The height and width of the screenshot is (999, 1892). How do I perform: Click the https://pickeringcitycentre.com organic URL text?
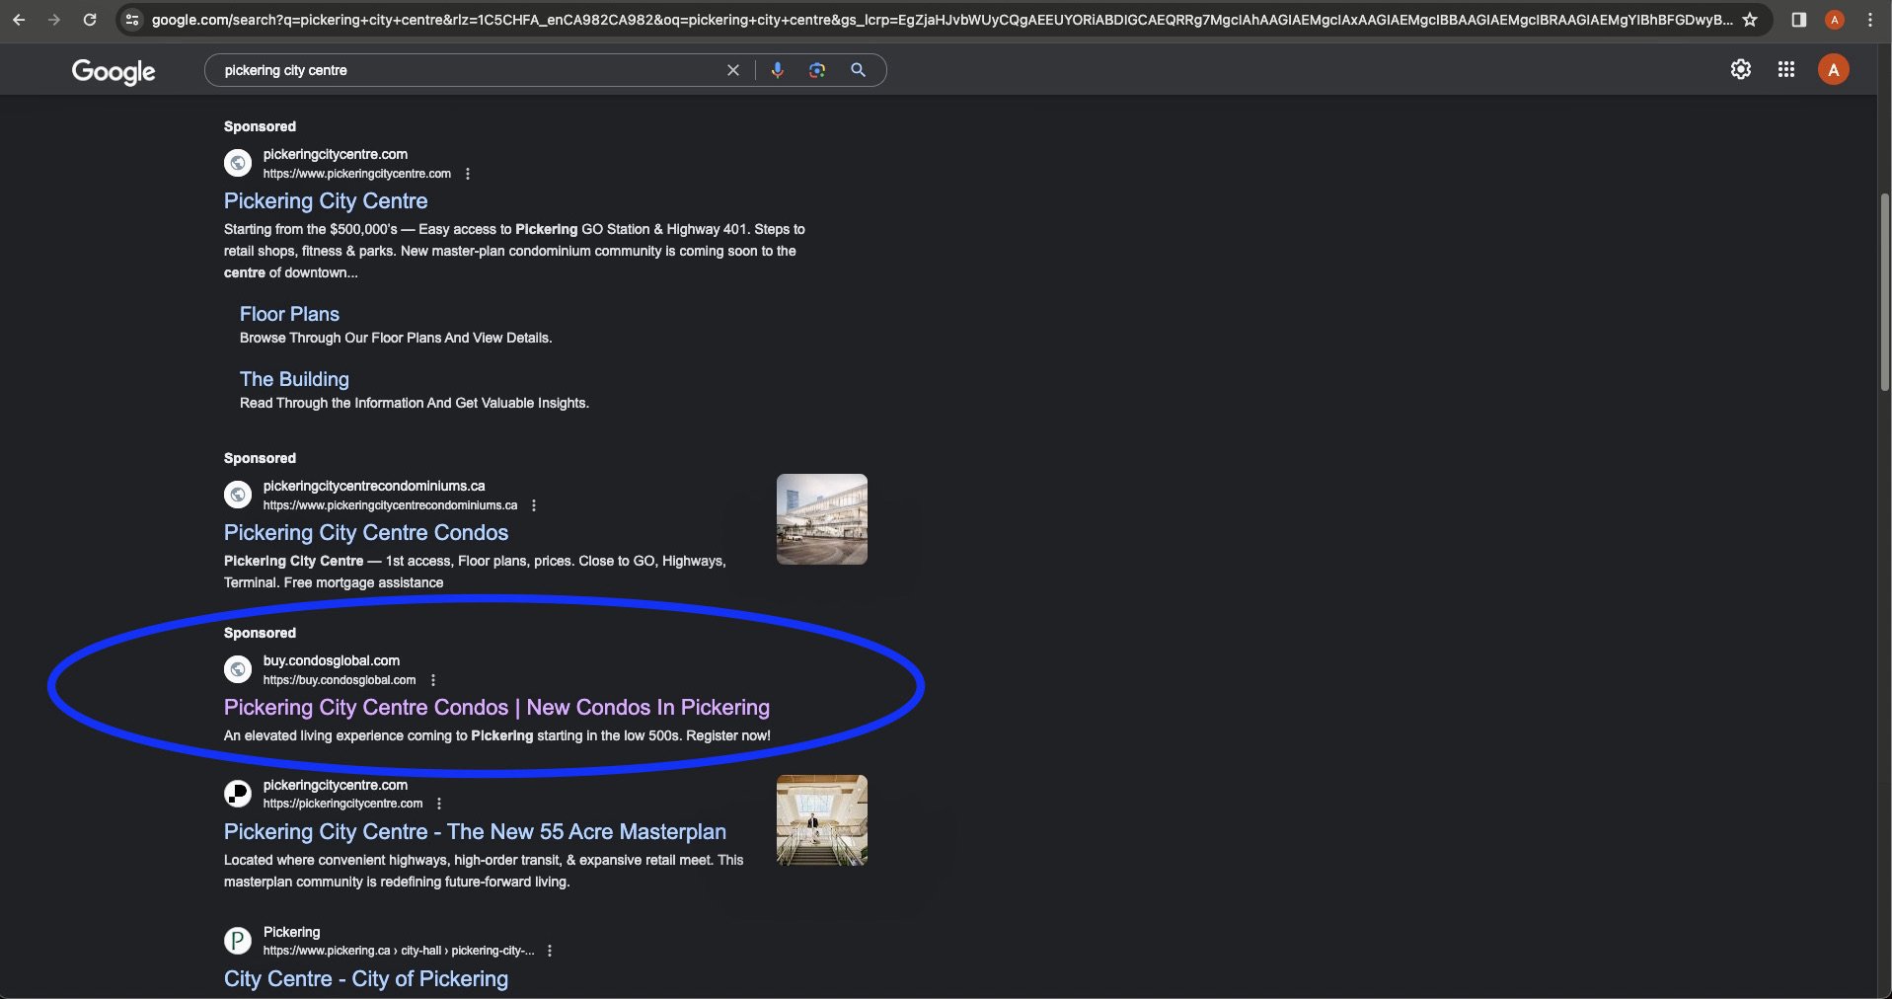[342, 804]
